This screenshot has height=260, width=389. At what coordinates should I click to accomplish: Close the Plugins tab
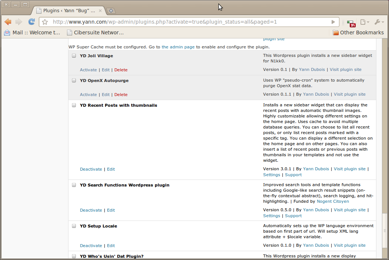[x=100, y=11]
